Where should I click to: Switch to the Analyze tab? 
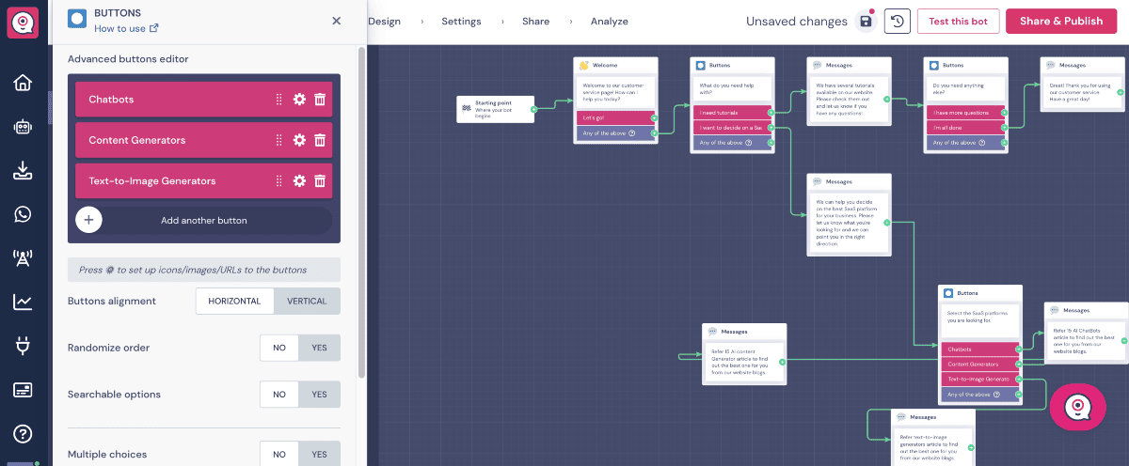609,22
